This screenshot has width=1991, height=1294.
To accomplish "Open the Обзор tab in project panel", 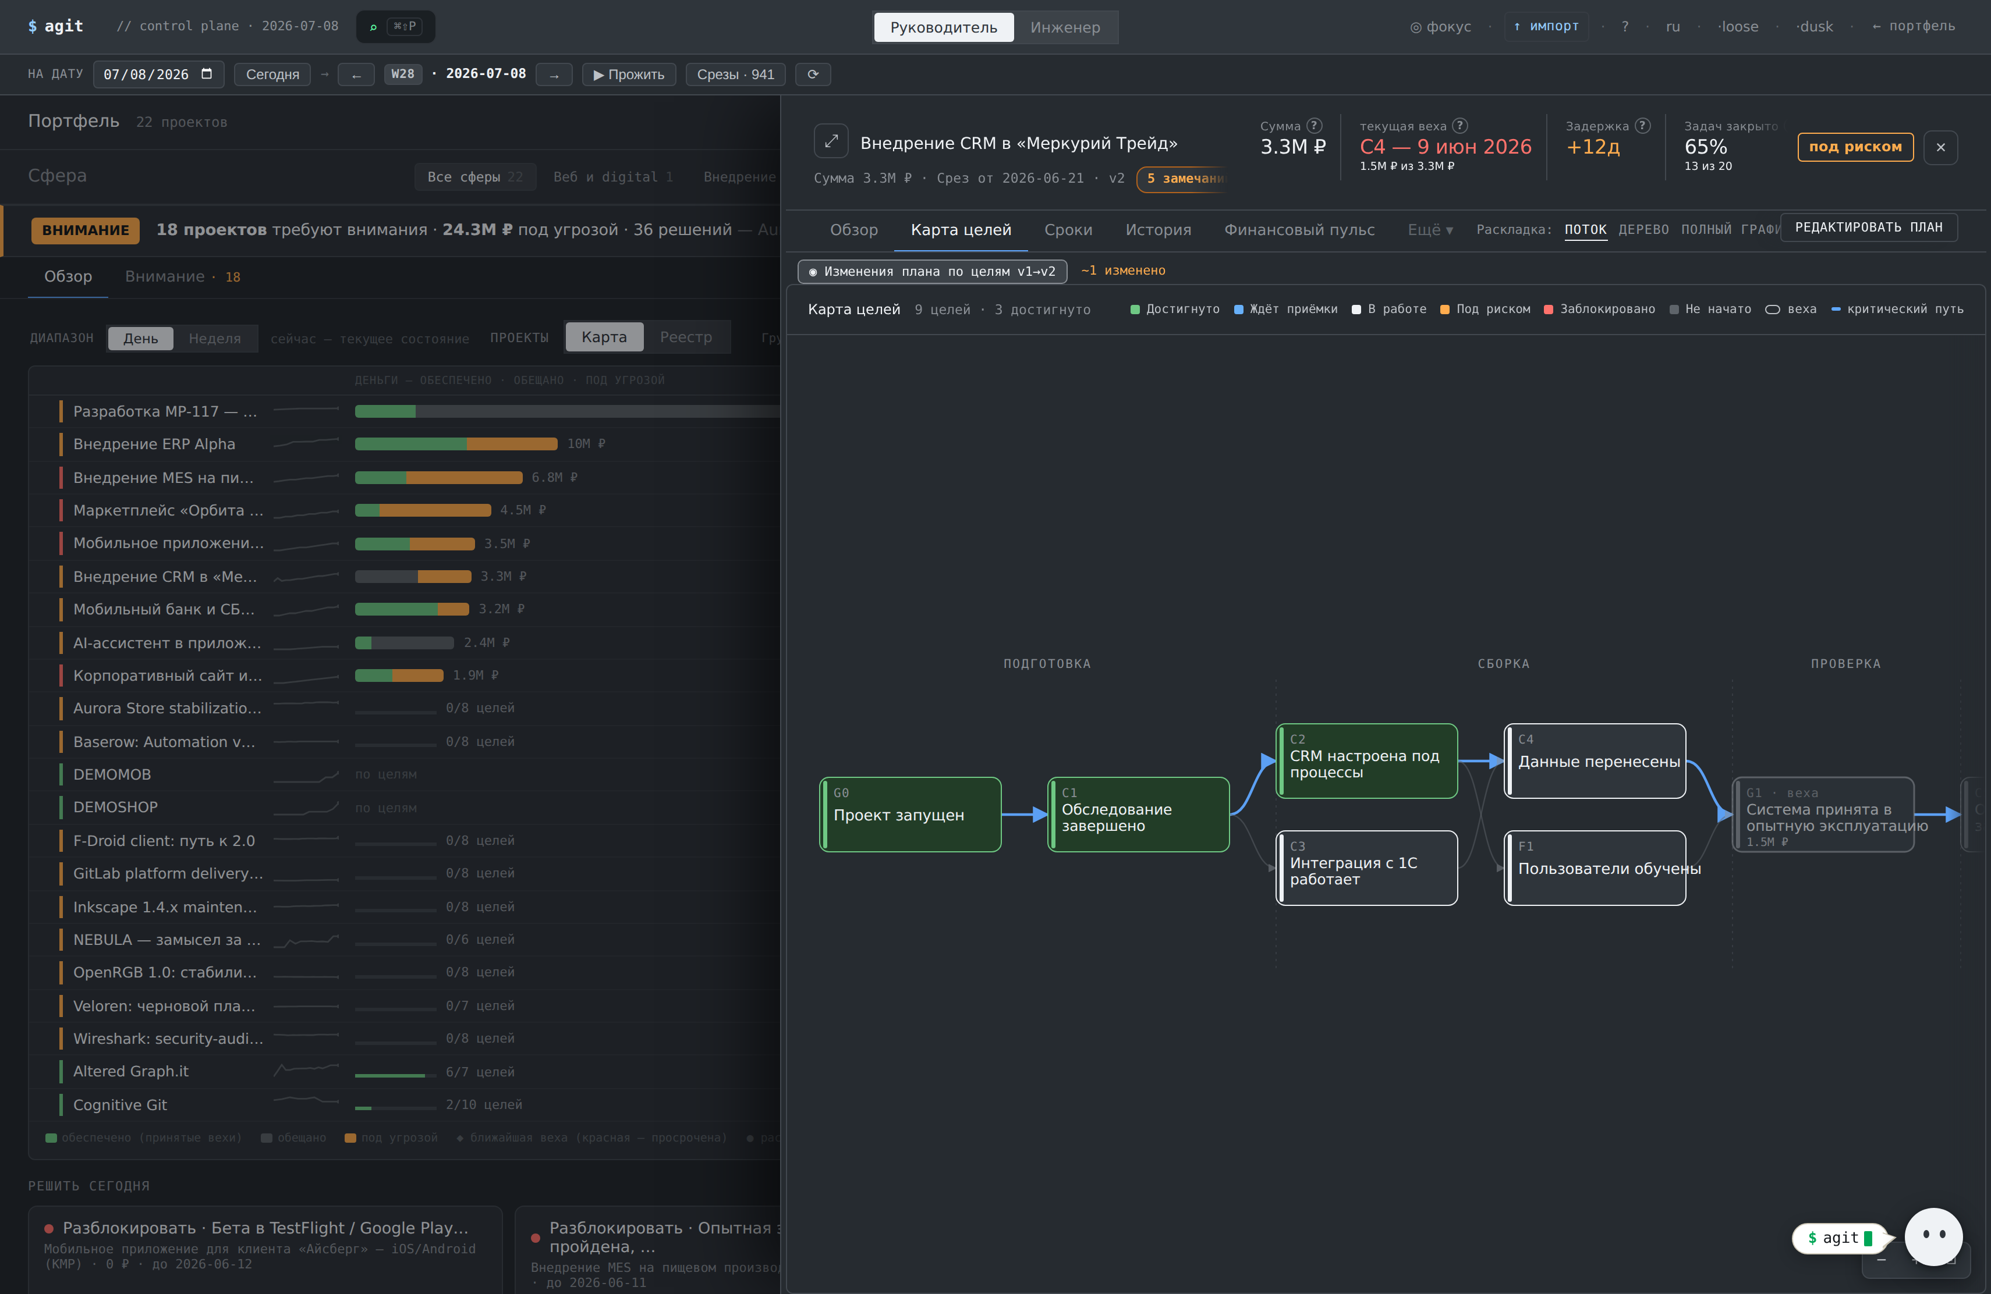I will tap(853, 230).
